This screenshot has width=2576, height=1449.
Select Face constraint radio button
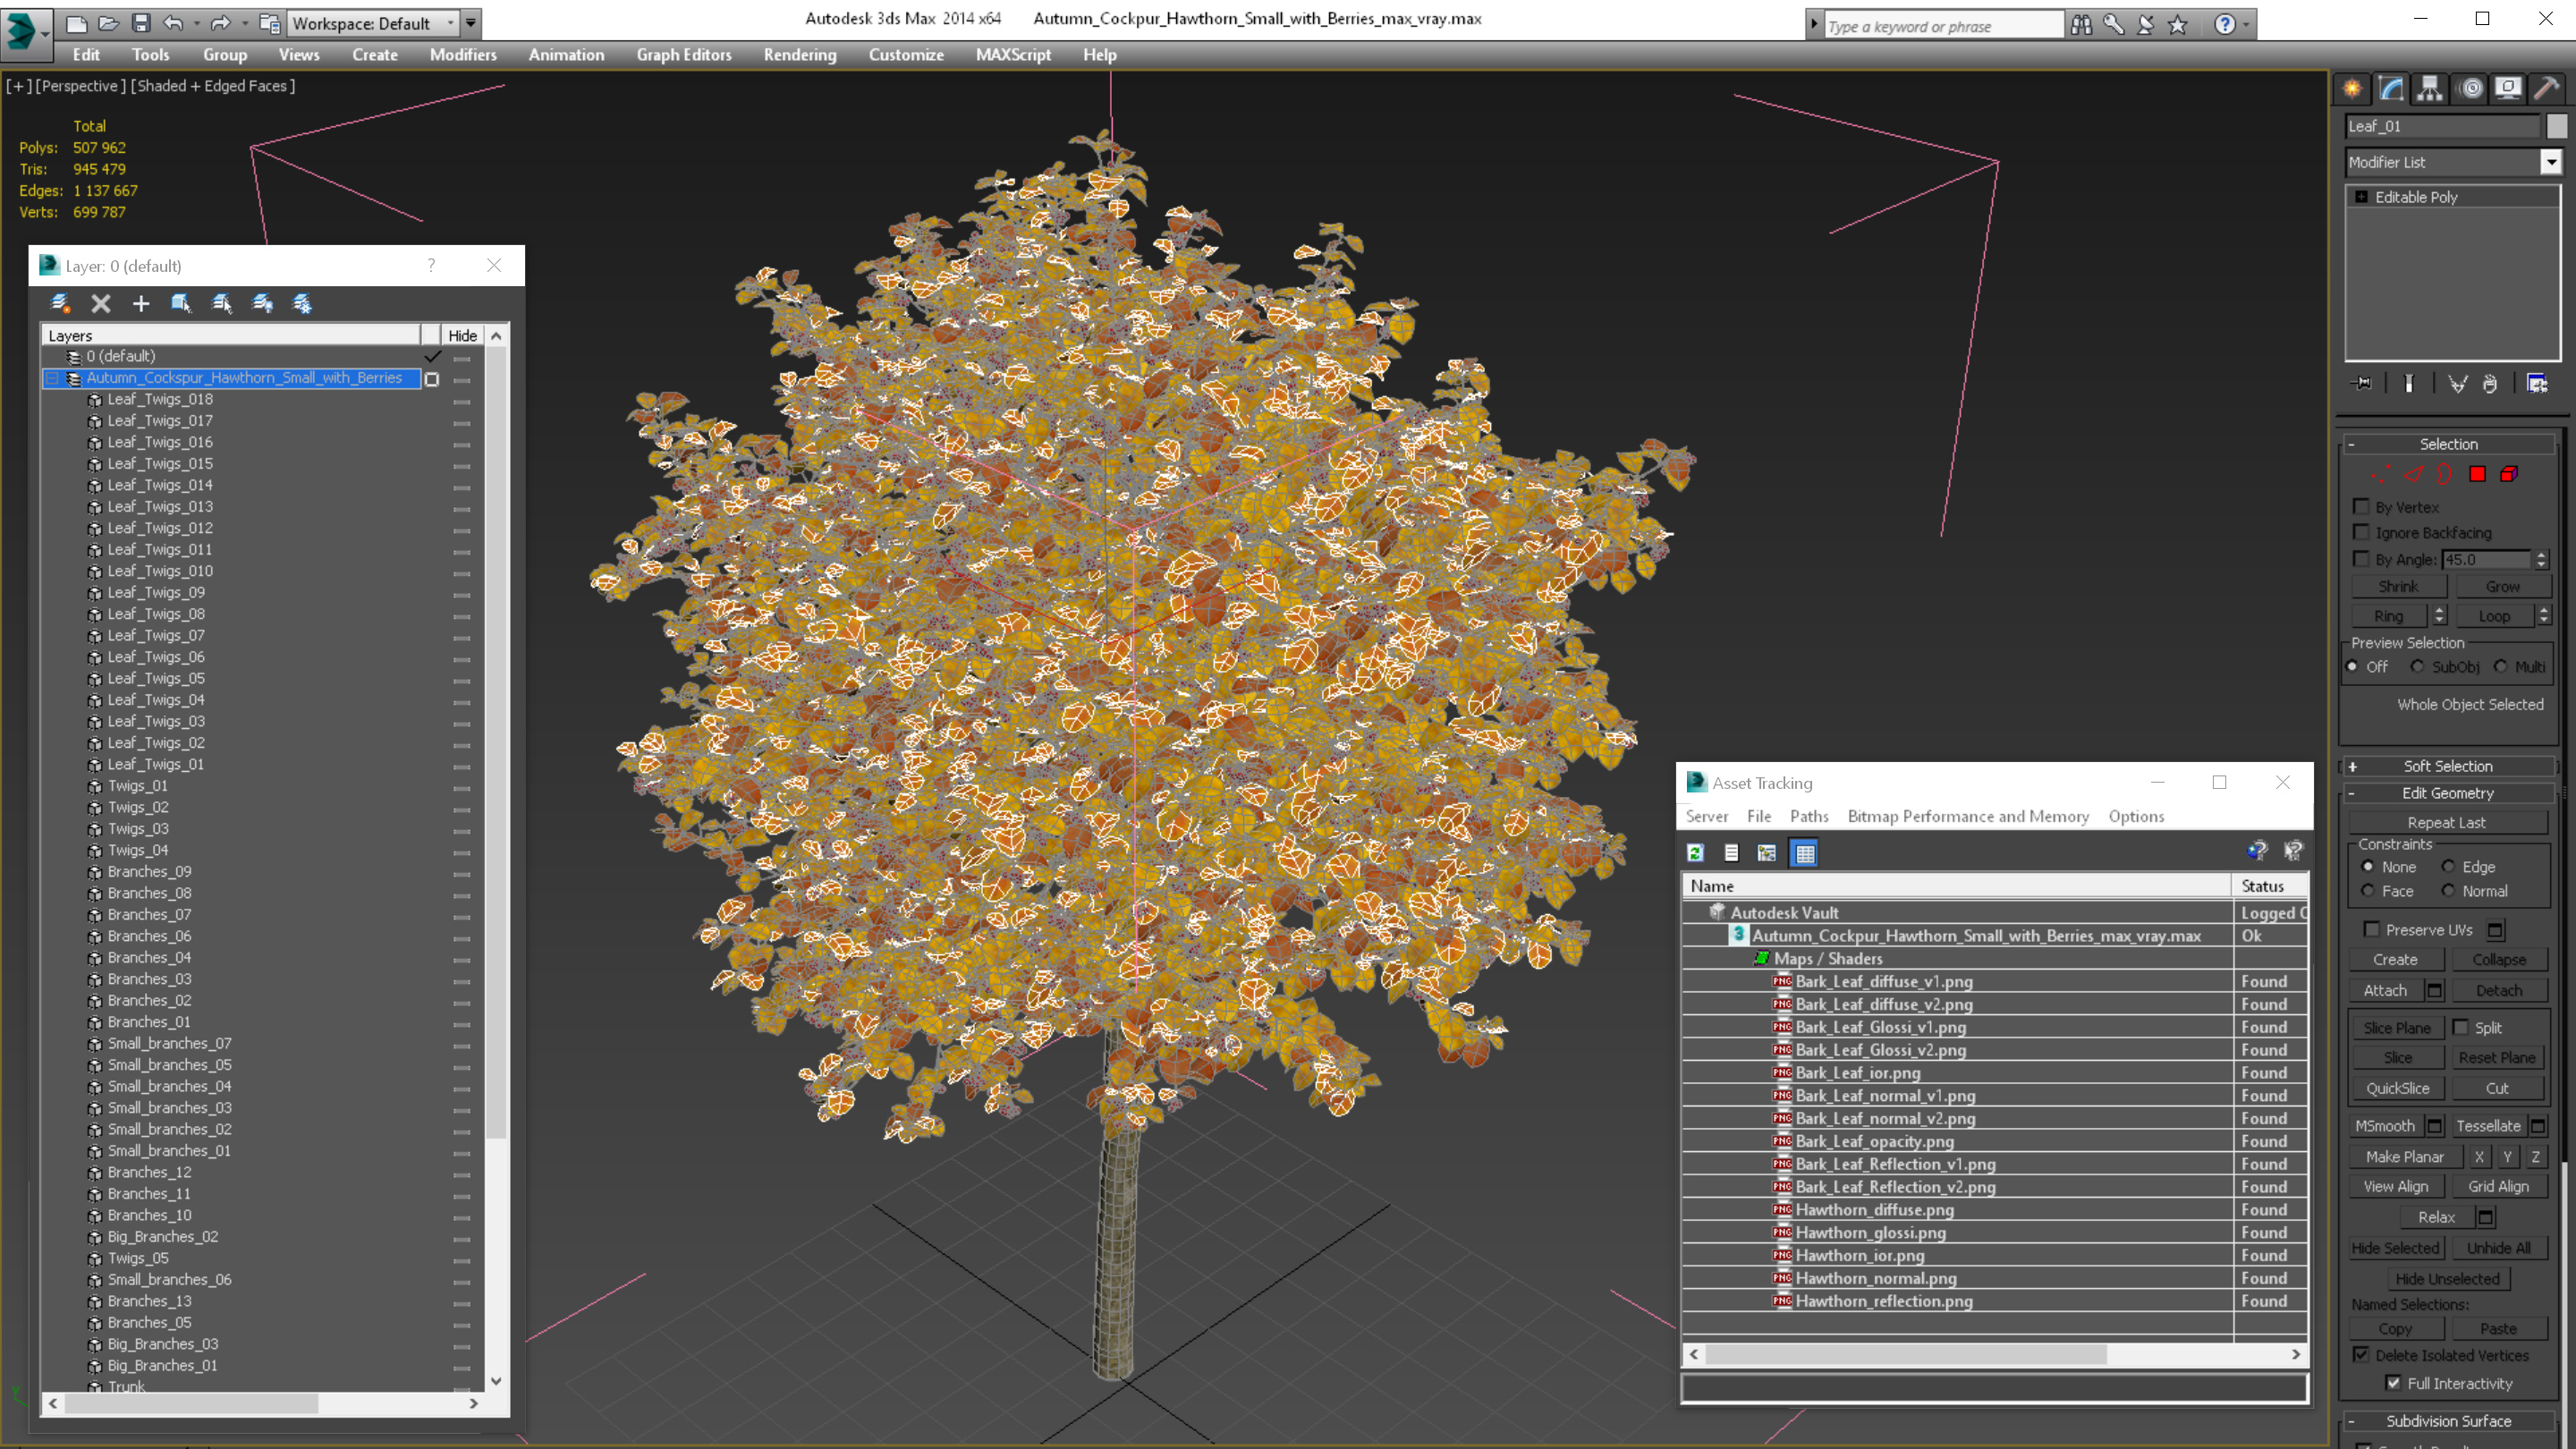[2368, 891]
